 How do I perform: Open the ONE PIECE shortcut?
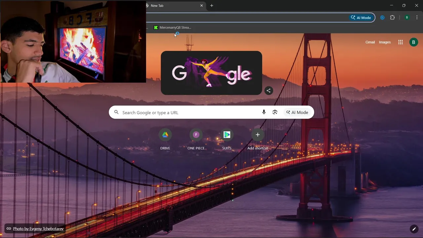click(196, 139)
